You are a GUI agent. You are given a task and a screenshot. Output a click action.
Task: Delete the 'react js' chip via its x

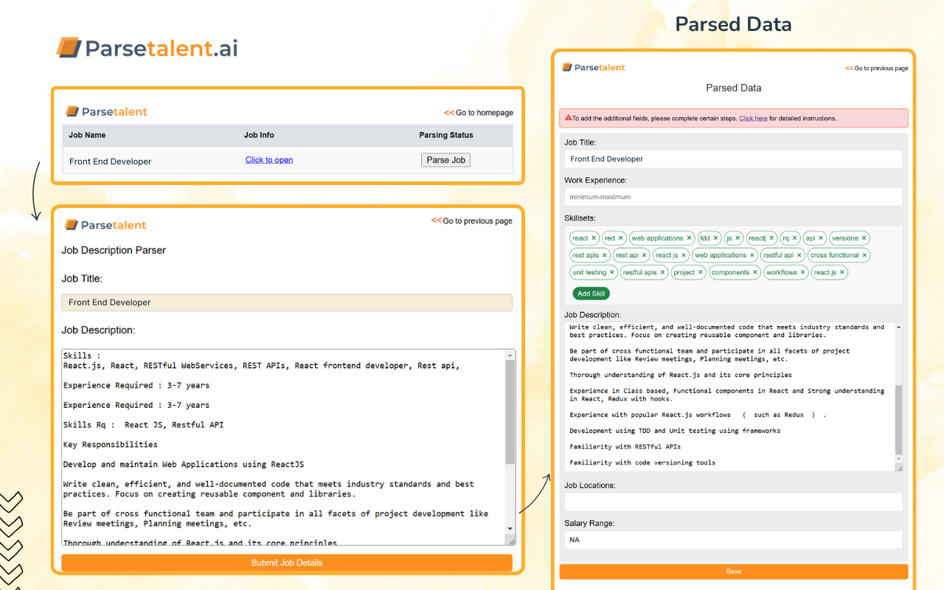tap(684, 255)
